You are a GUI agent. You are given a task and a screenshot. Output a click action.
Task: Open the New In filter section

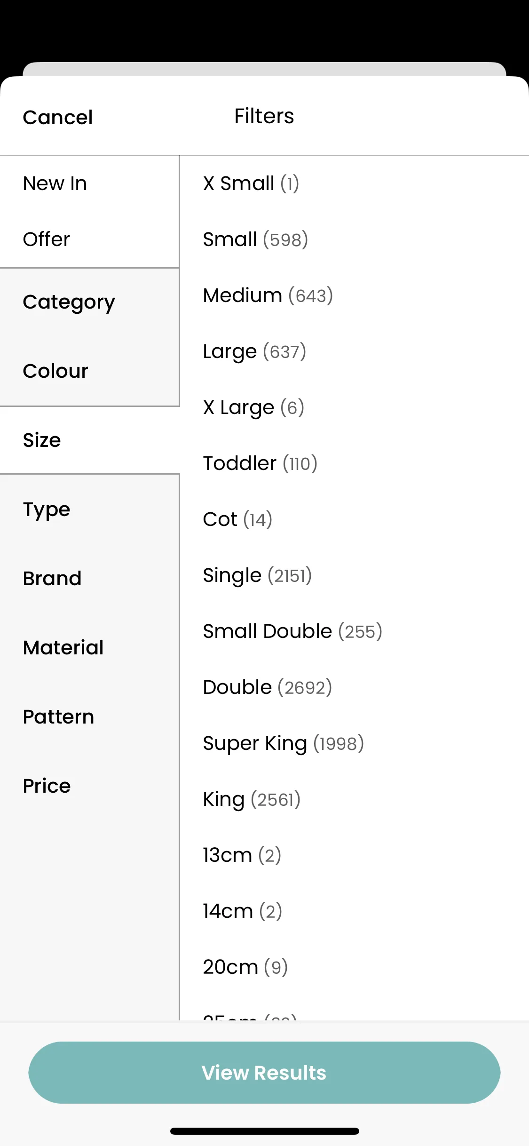[x=89, y=183]
